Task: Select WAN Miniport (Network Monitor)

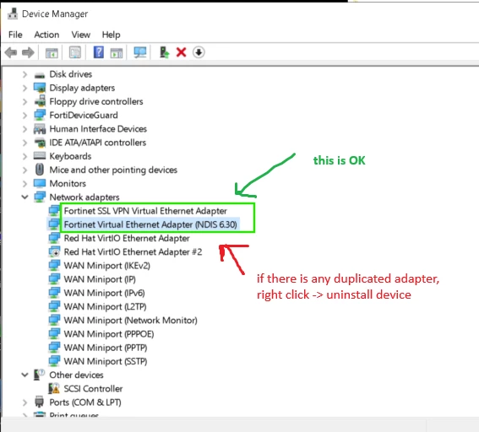Action: point(130,321)
